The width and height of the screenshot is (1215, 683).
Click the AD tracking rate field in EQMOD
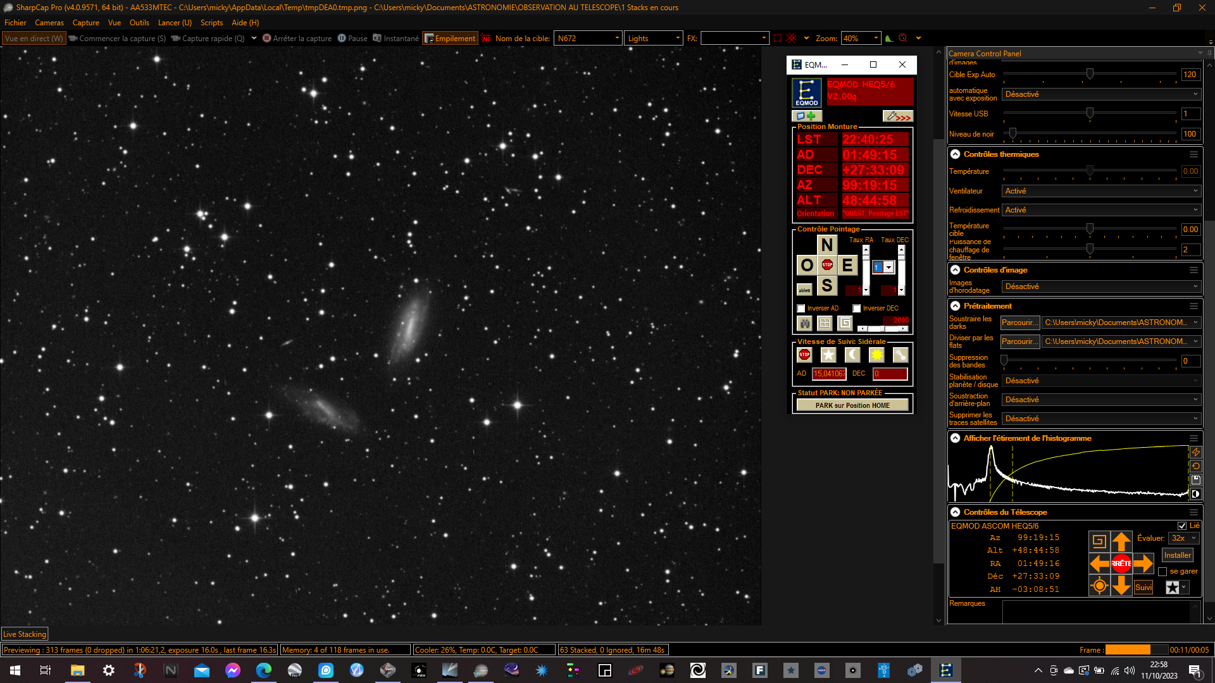[829, 374]
